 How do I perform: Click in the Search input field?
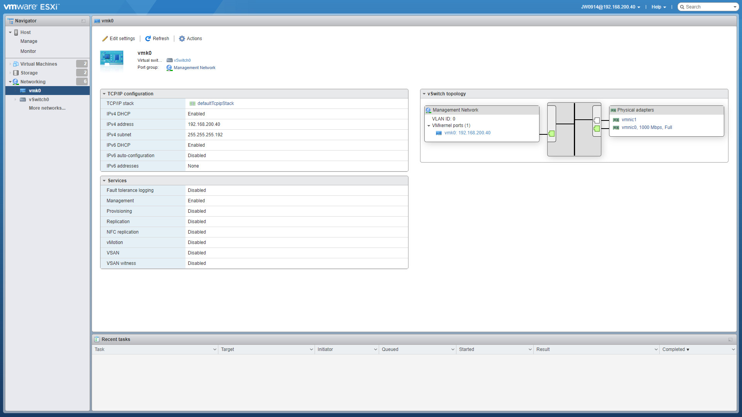click(x=708, y=7)
